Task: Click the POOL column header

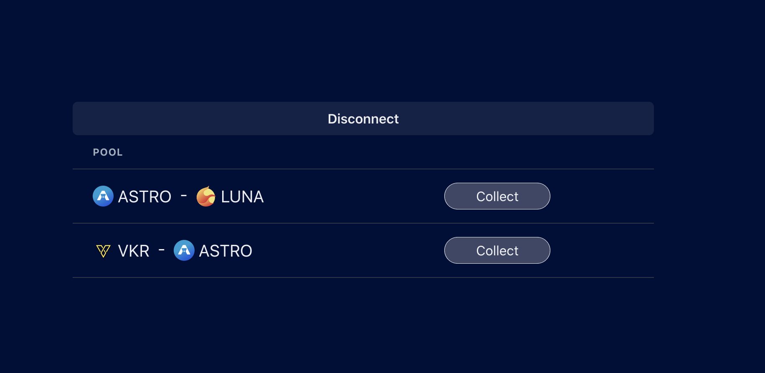Action: point(108,152)
